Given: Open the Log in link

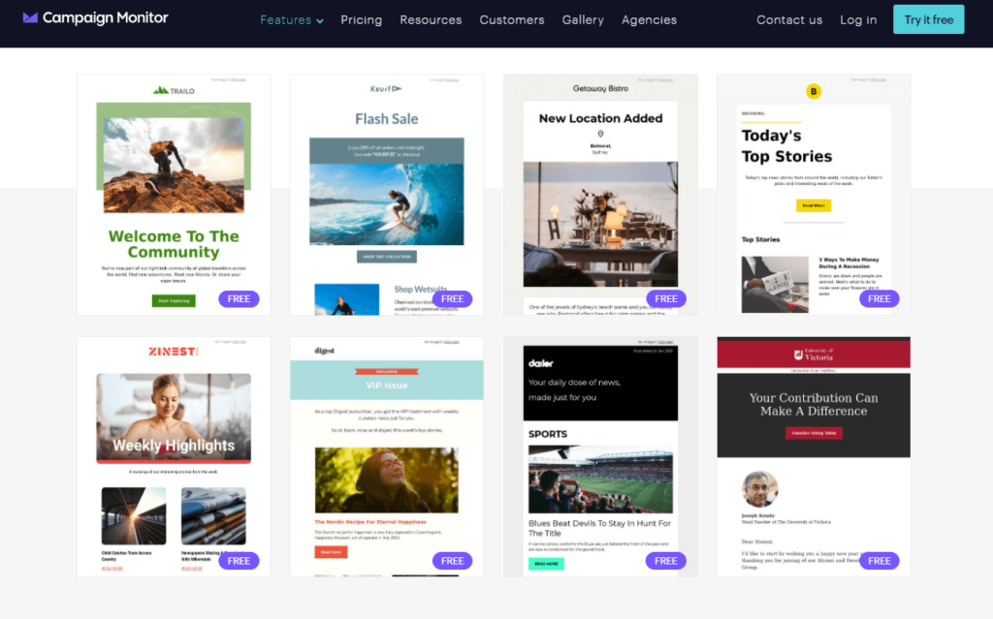Looking at the screenshot, I should pos(858,19).
